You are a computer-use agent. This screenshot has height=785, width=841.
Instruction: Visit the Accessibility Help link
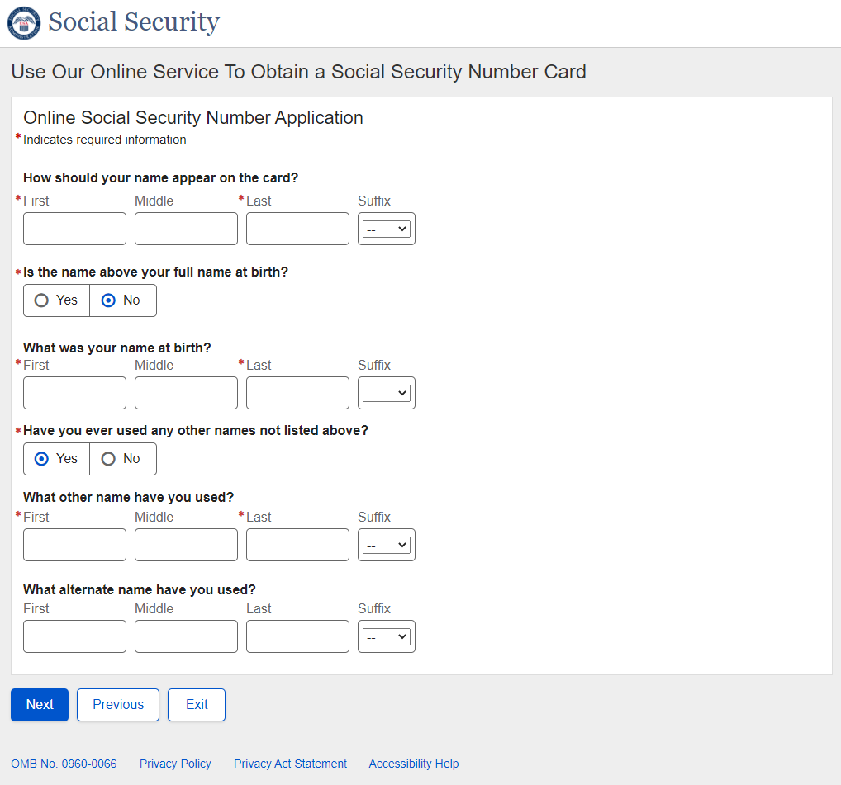coord(414,764)
